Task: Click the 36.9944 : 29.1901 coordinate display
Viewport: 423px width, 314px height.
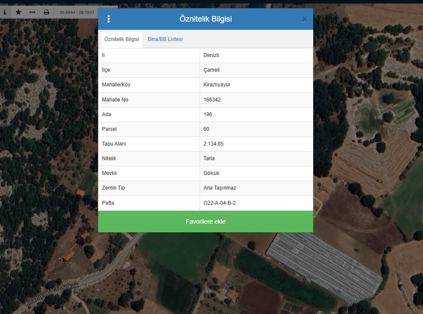Action: (77, 12)
